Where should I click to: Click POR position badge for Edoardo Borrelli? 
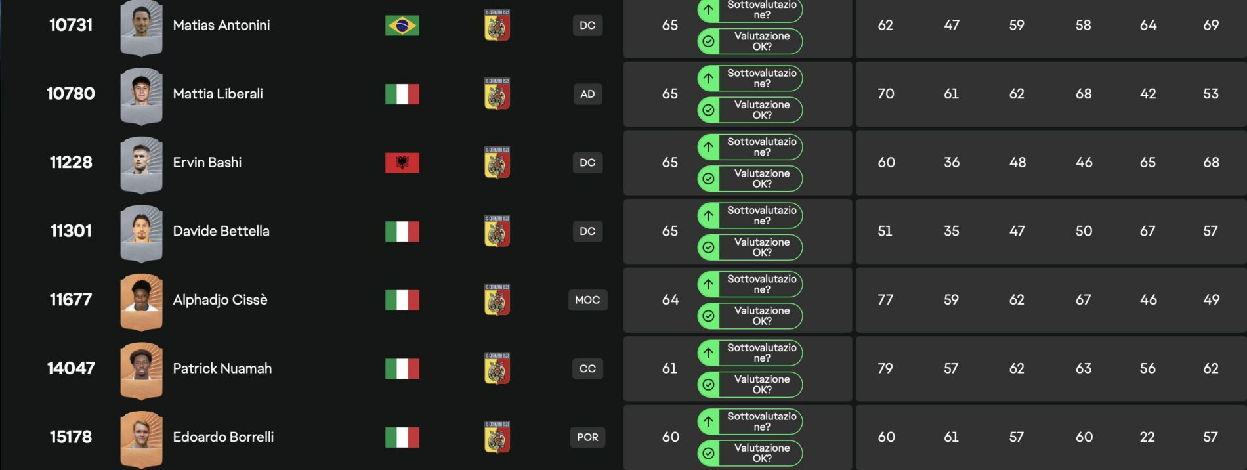tap(587, 437)
